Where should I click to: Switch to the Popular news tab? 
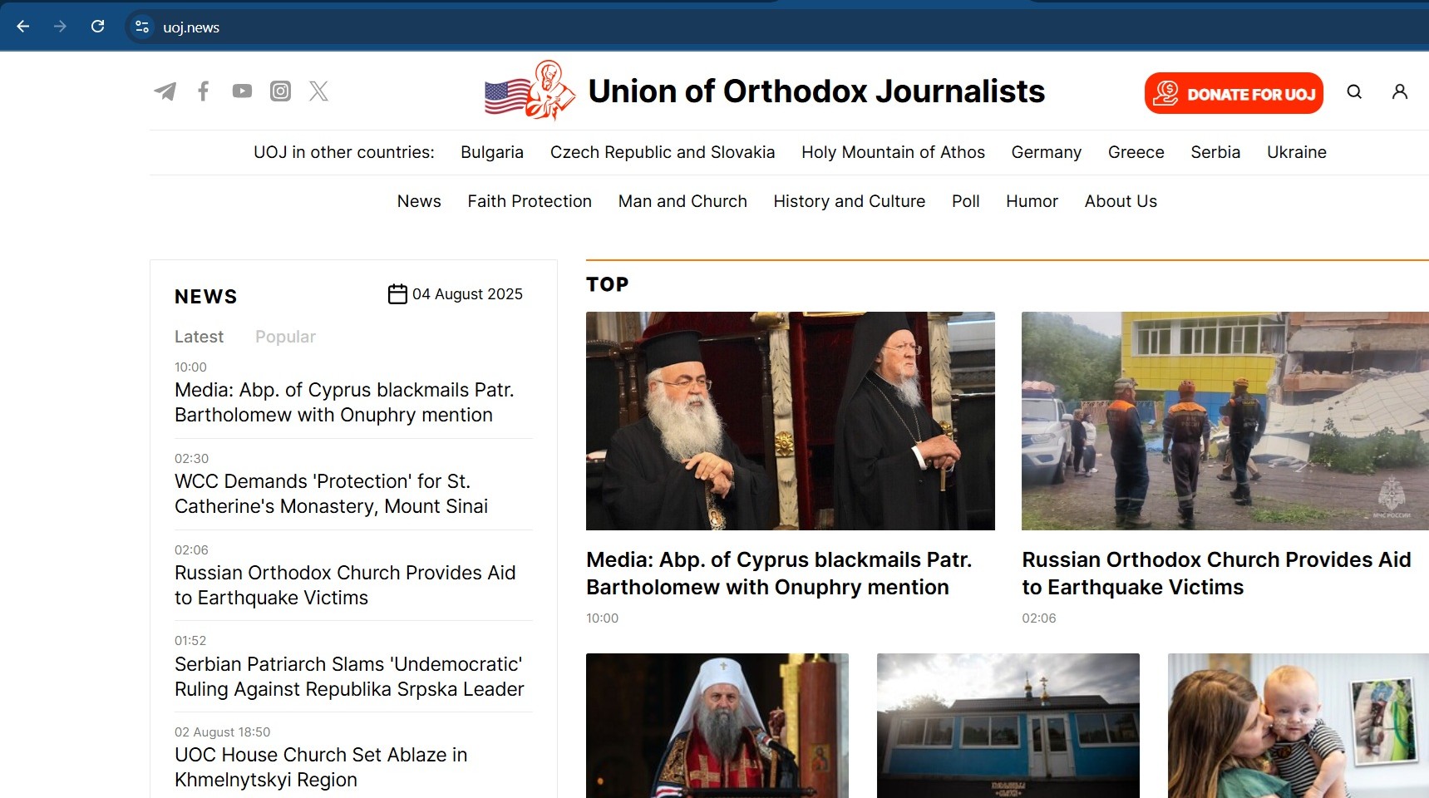[285, 337]
